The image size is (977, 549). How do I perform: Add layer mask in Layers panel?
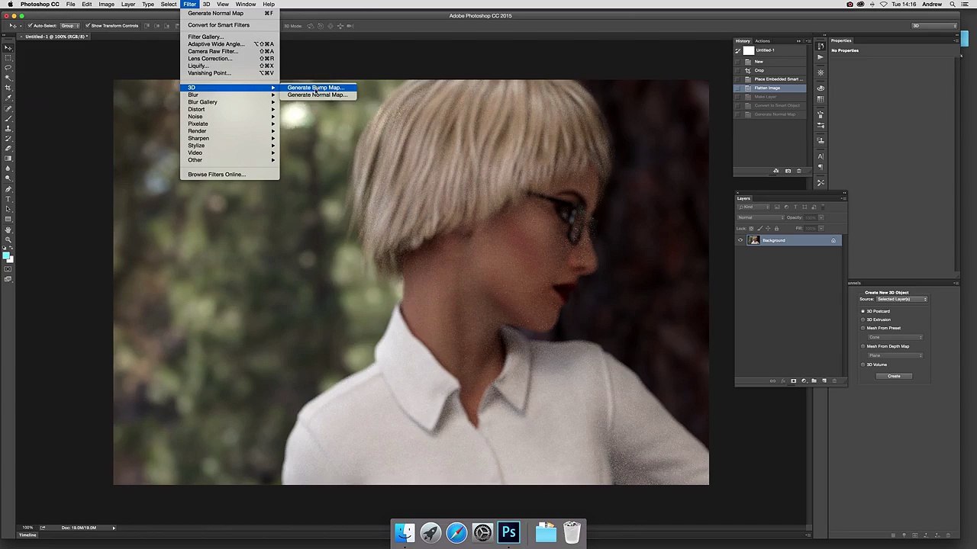794,380
